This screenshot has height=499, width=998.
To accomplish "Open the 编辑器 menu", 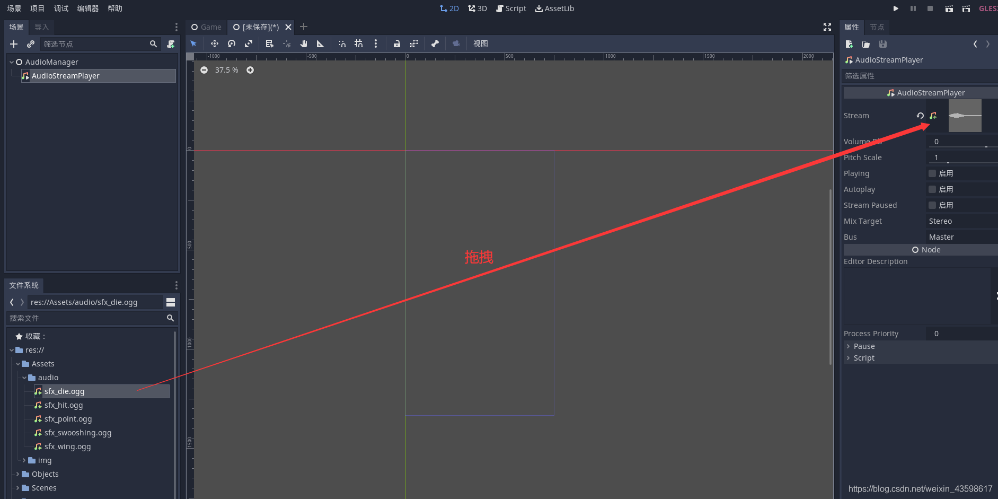I will (x=88, y=8).
